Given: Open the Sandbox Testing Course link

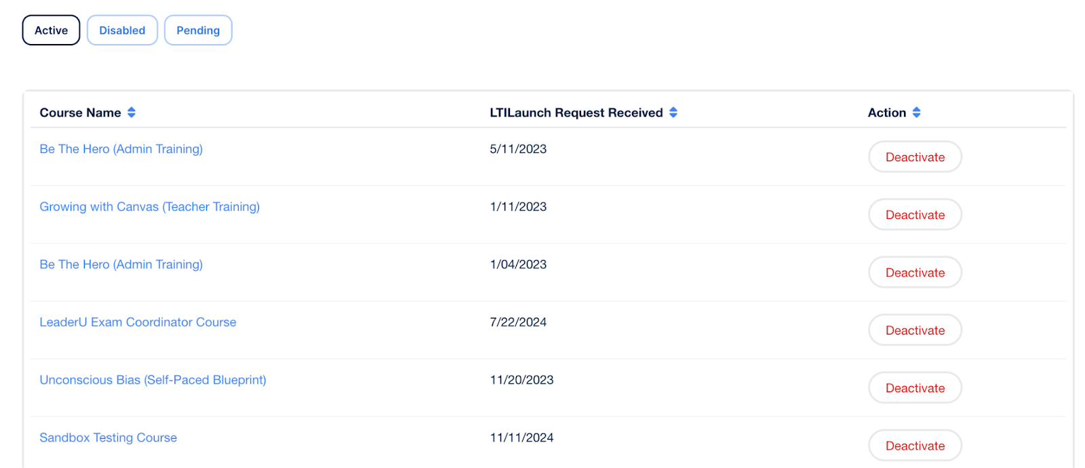Looking at the screenshot, I should [x=108, y=438].
